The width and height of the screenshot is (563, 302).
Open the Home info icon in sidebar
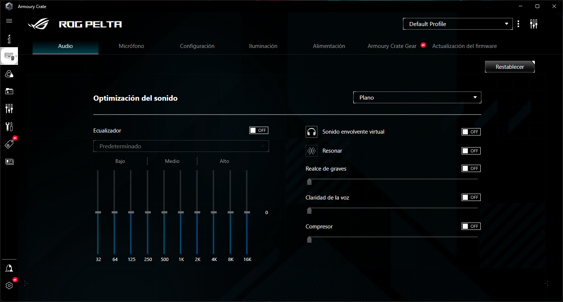pyautogui.click(x=9, y=38)
